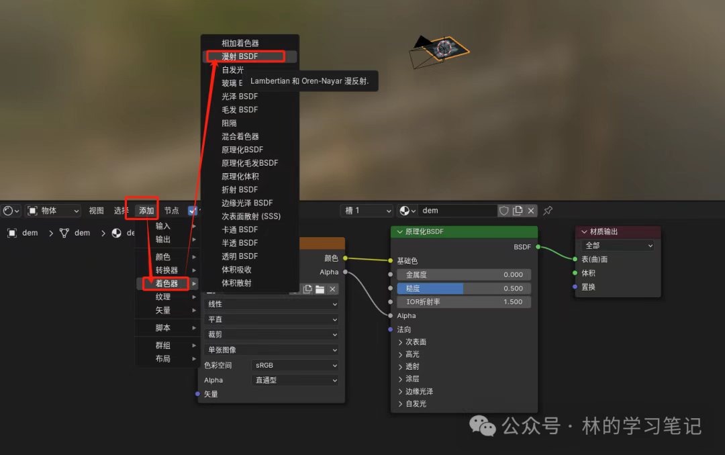Click the editor type icon in the header
The image size is (725, 455).
(11, 211)
